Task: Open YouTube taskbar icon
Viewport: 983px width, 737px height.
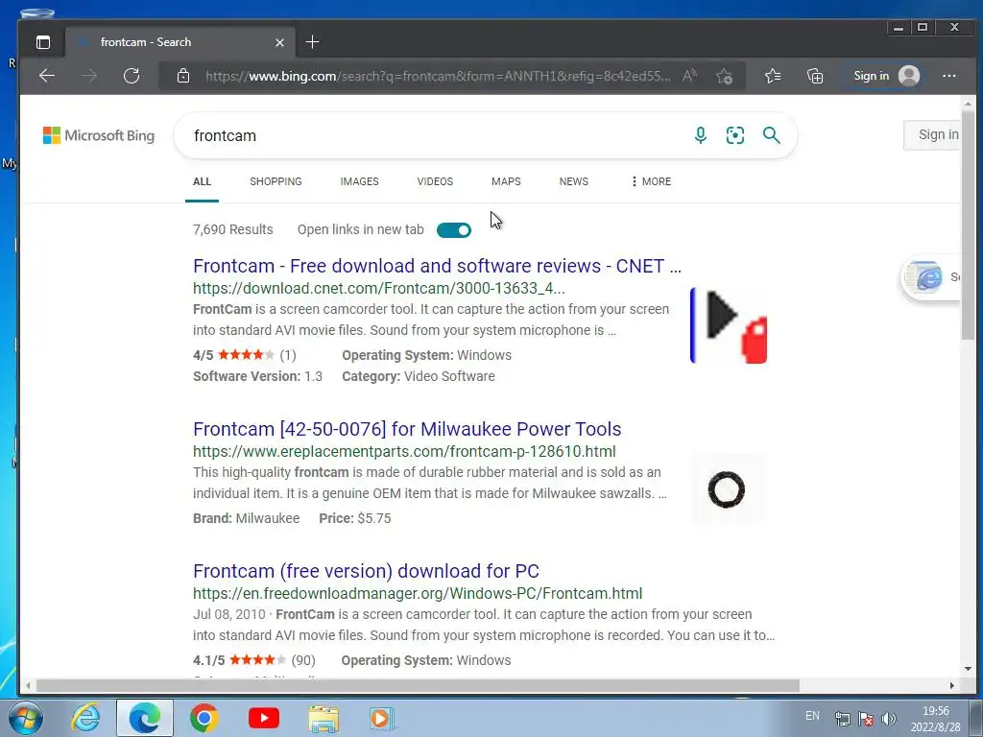Action: pos(264,718)
